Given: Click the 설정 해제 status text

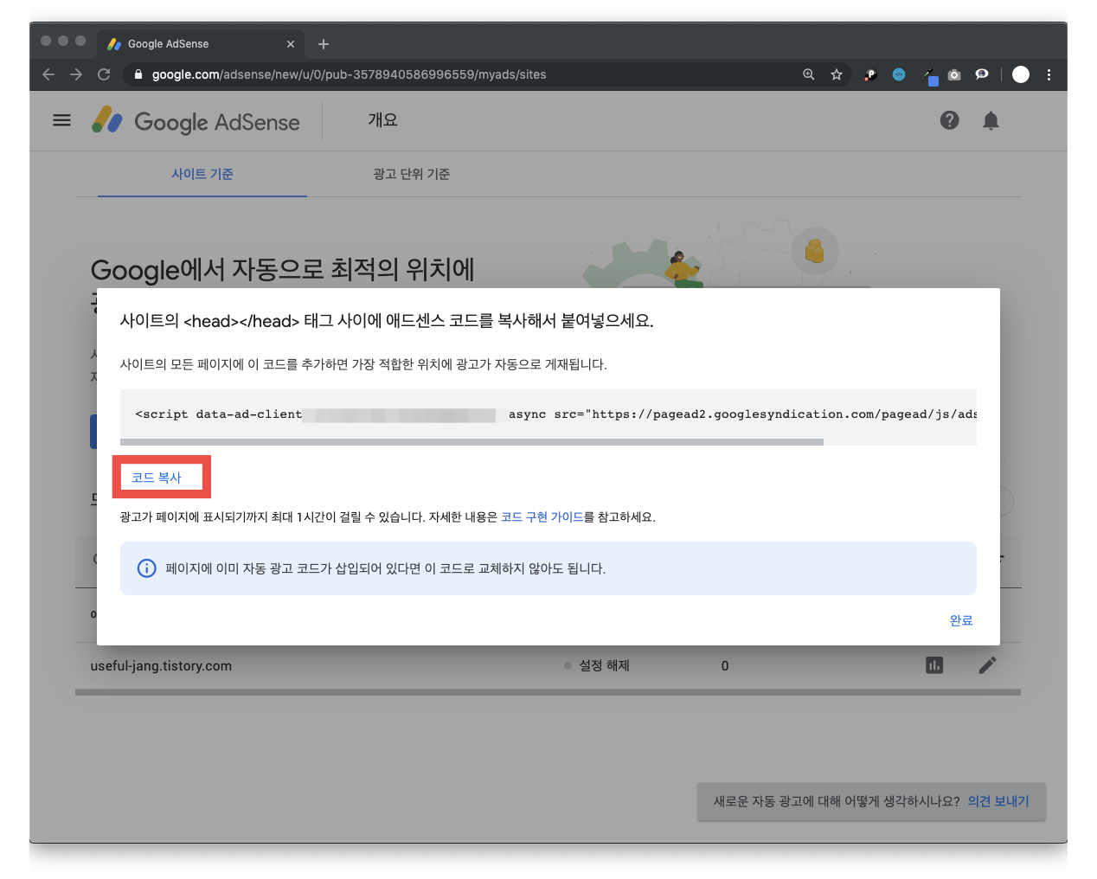Looking at the screenshot, I should (604, 665).
